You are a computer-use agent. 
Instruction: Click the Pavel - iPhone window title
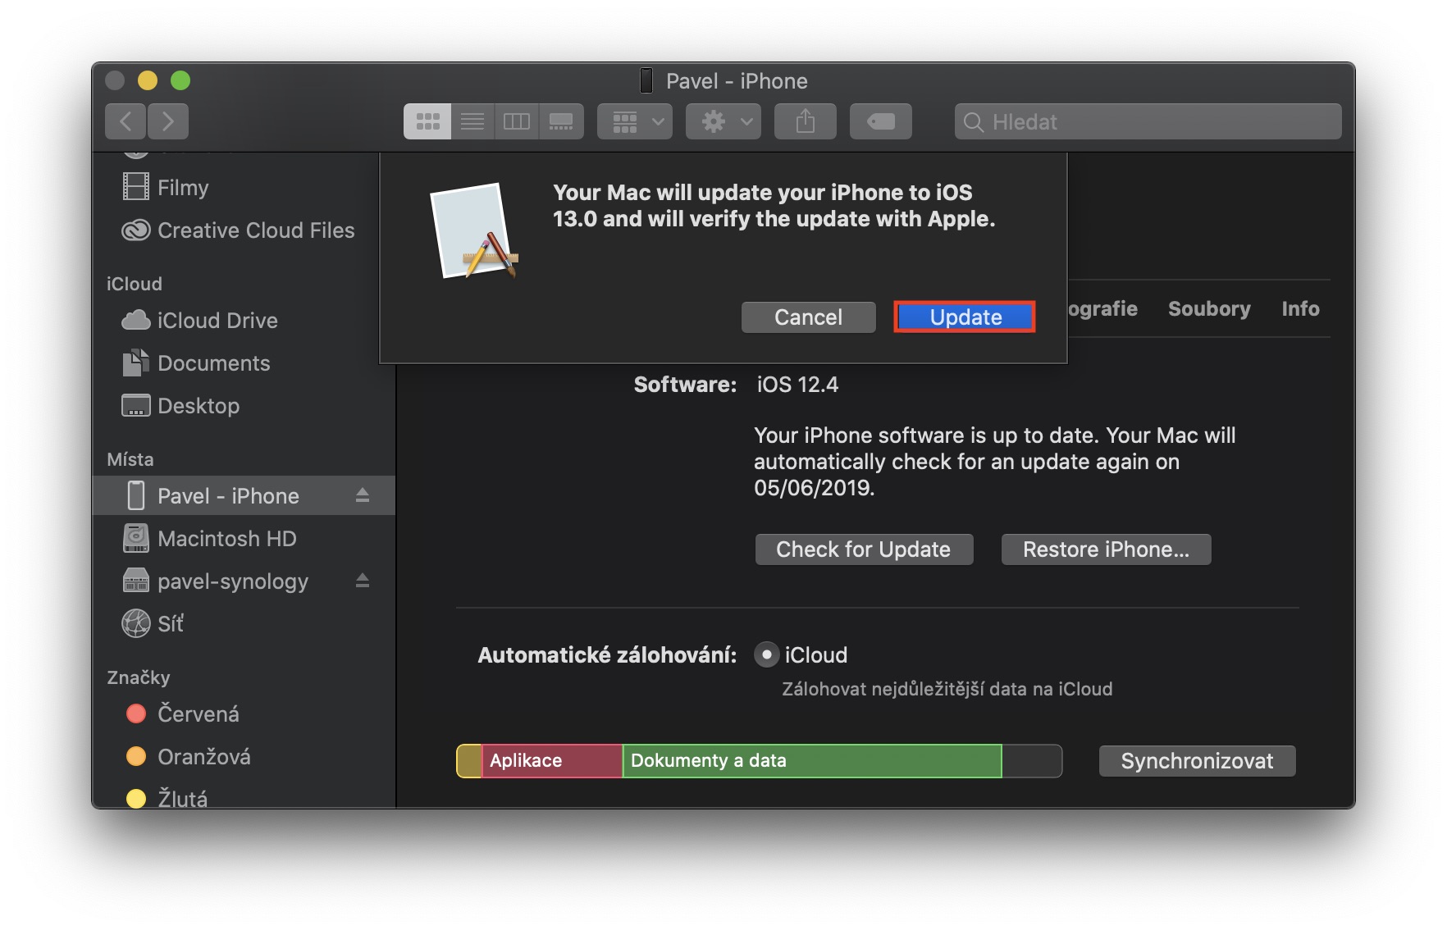[737, 81]
